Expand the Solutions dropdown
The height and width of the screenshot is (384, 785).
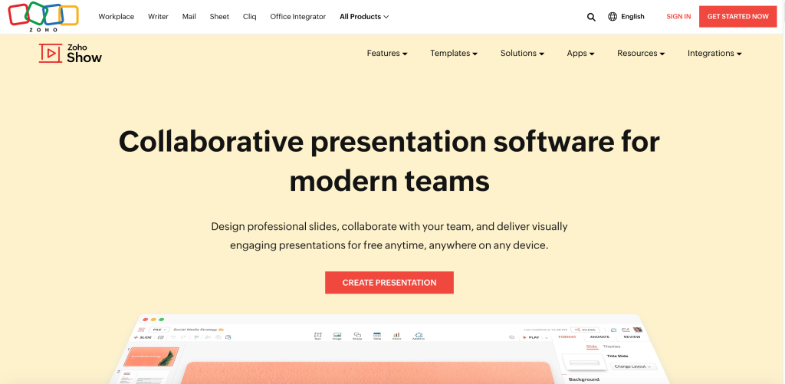click(522, 54)
